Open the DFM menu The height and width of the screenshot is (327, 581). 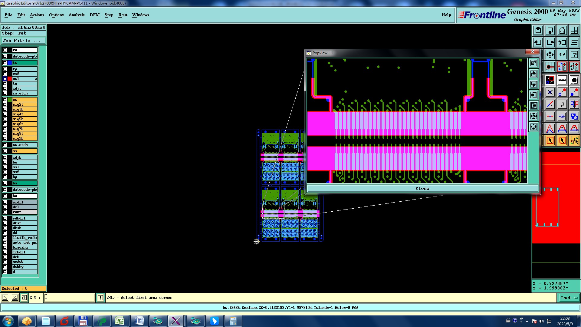click(94, 15)
